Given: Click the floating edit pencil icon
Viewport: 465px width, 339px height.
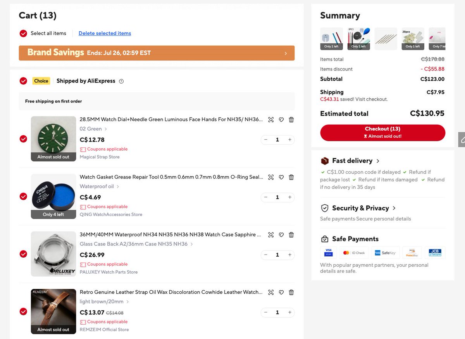Looking at the screenshot, I should (462, 140).
